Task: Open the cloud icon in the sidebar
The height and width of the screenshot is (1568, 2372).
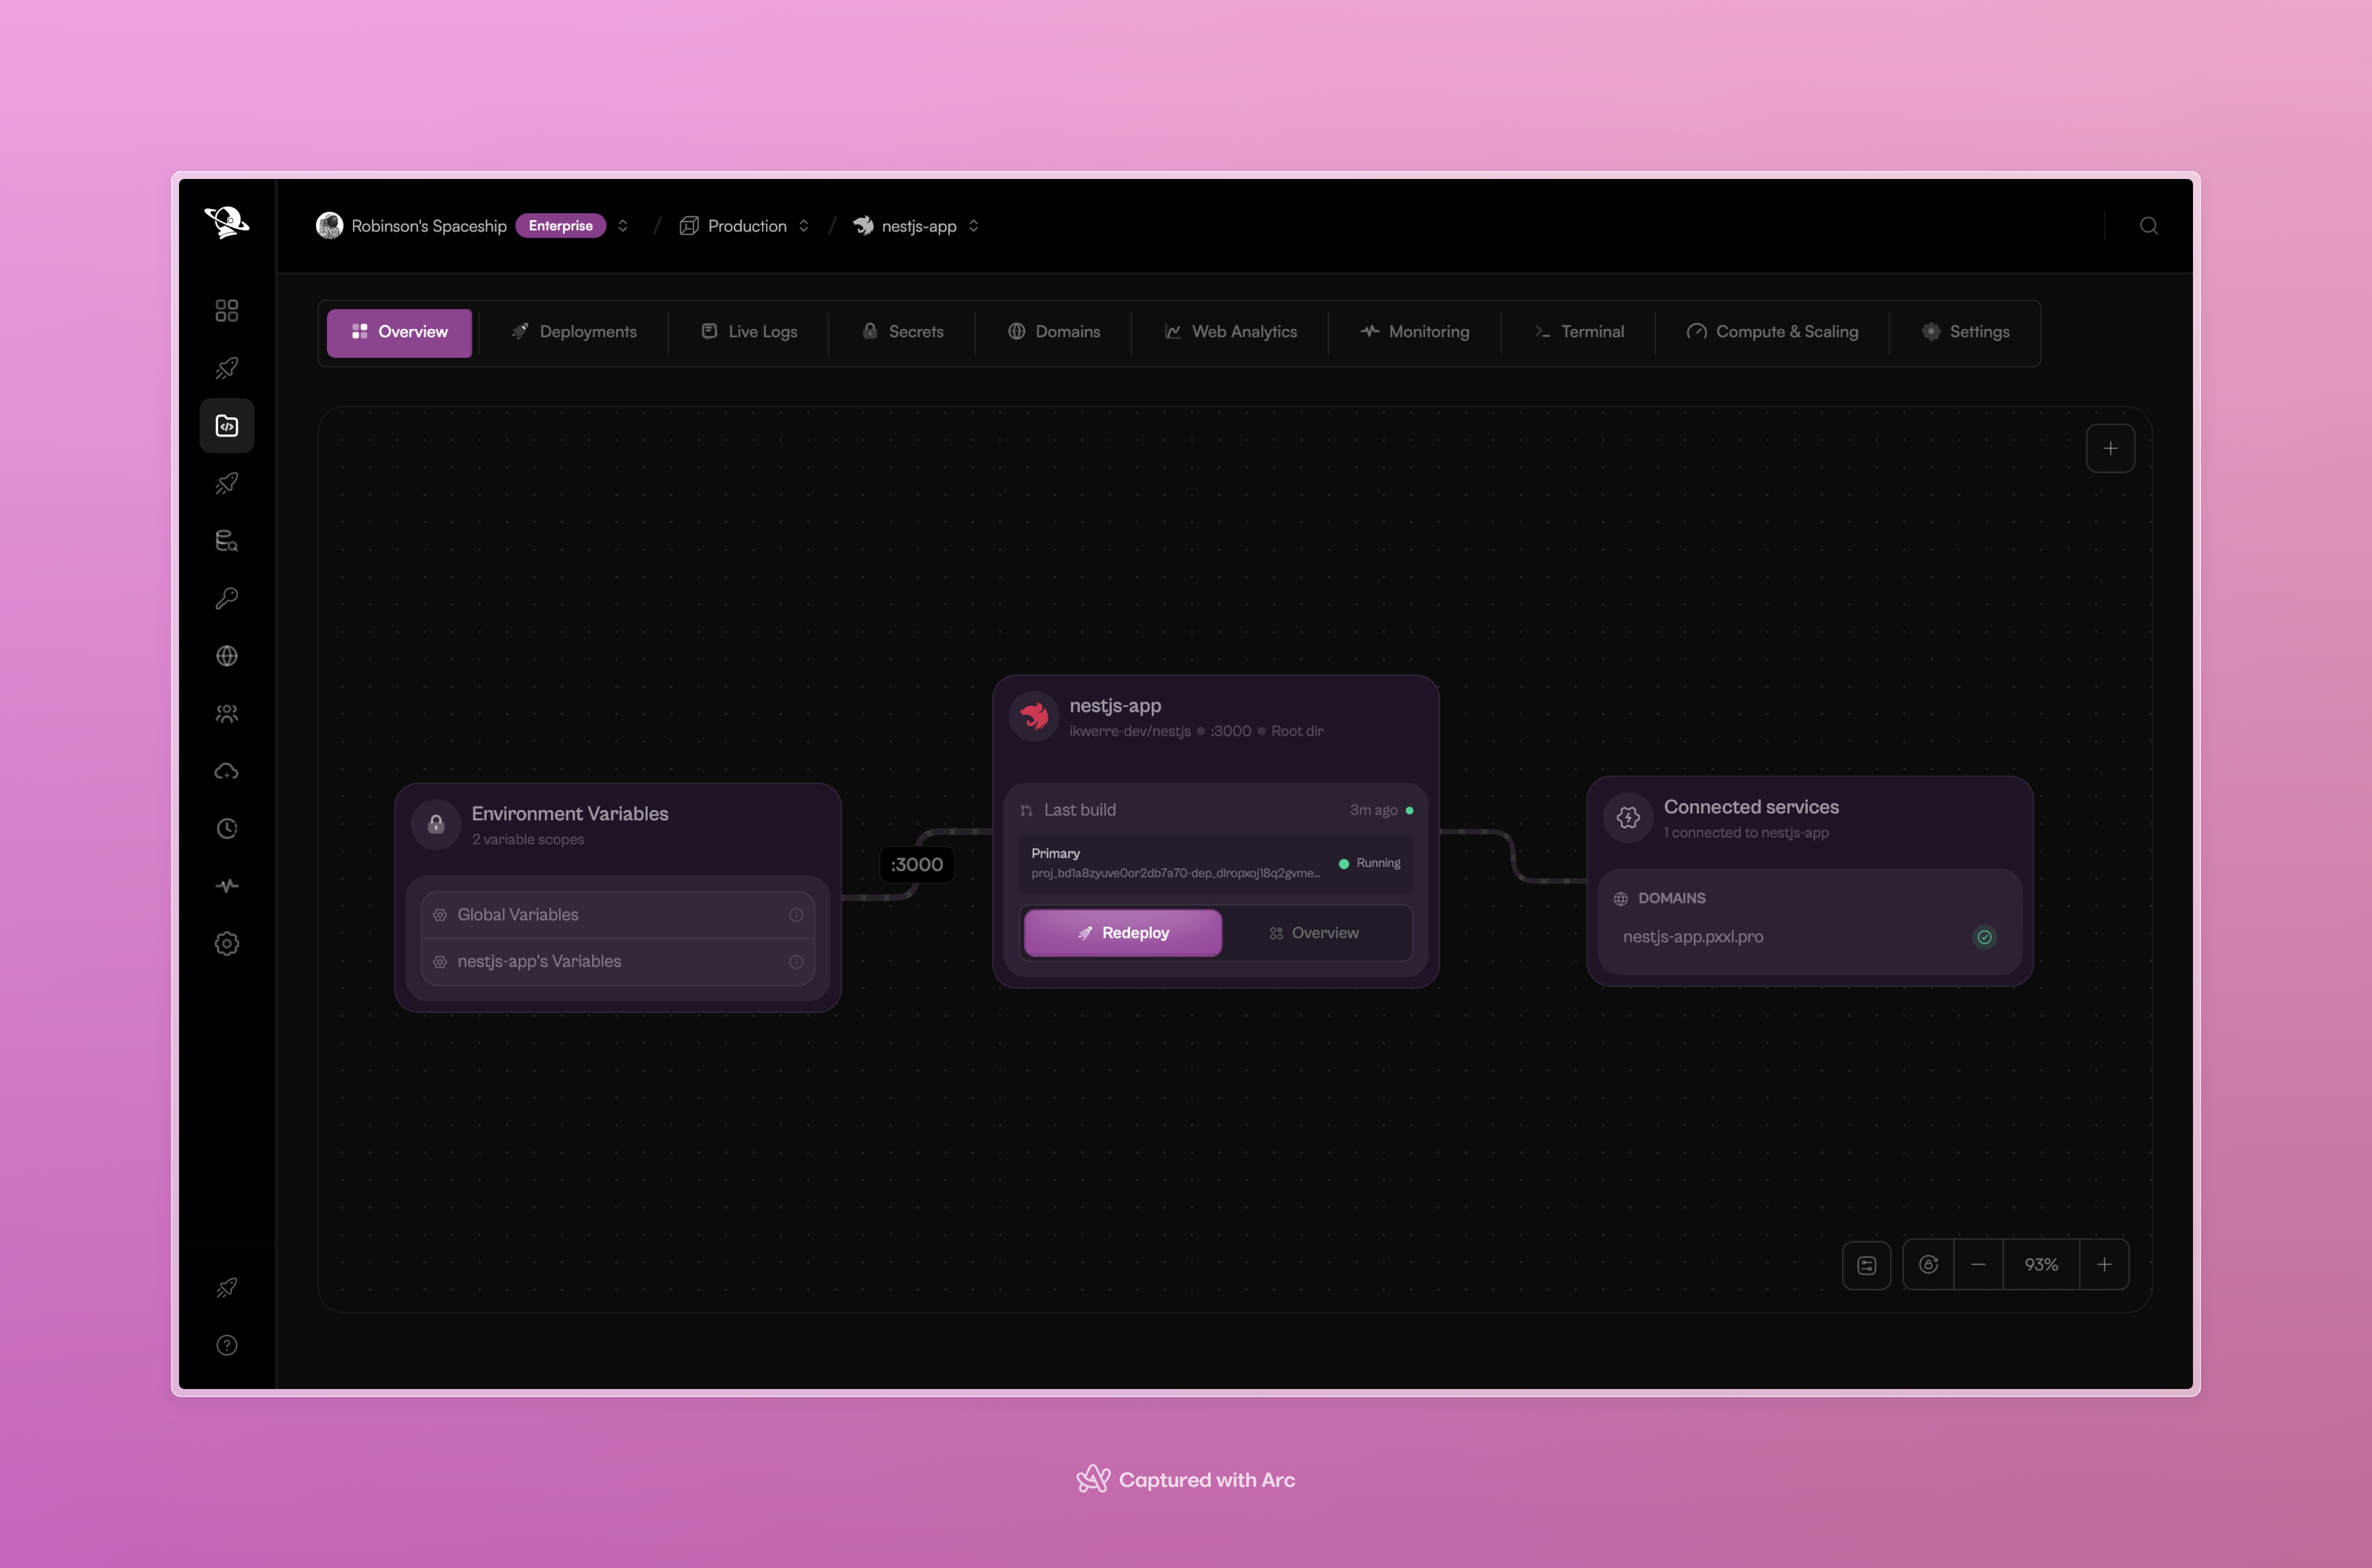Action: point(227,771)
